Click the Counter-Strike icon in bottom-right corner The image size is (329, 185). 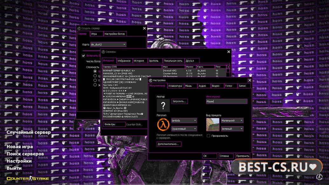(x=319, y=177)
